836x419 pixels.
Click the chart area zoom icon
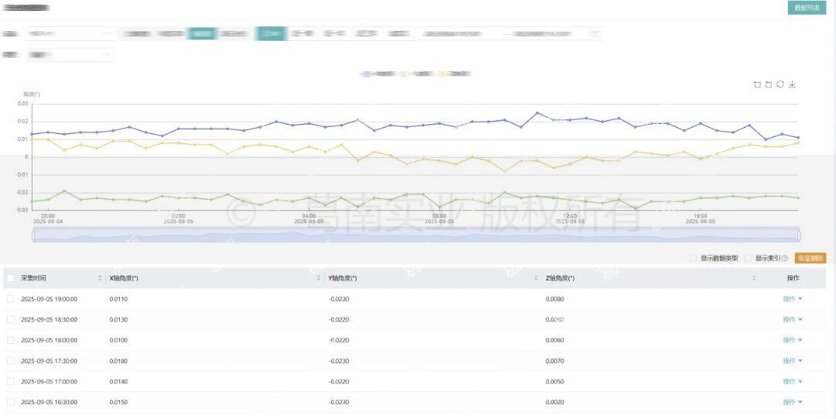[757, 84]
